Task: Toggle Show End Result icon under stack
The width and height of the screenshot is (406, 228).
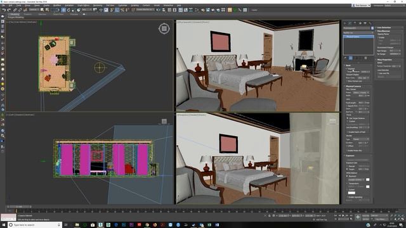Action: point(351,58)
